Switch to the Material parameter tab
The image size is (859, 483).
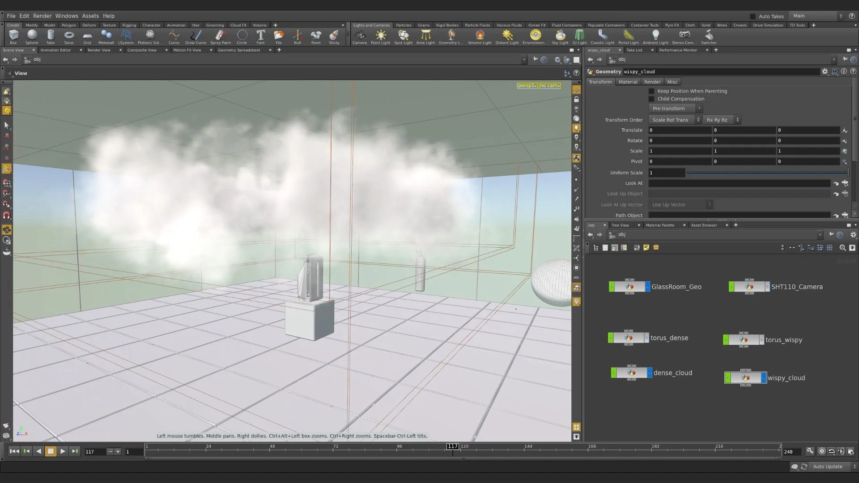coord(628,82)
